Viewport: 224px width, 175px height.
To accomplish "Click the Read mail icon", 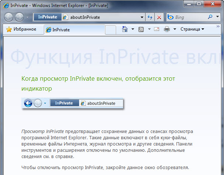I will [x=157, y=29].
